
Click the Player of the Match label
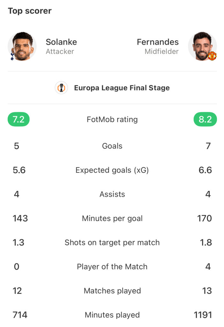(x=112, y=267)
